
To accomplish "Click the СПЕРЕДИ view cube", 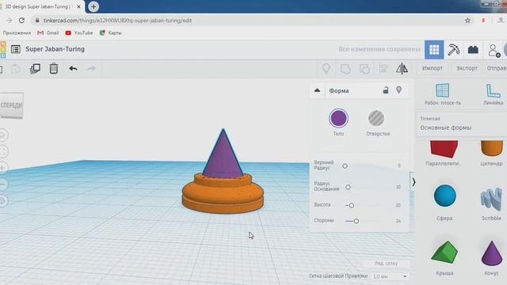I will (11, 105).
